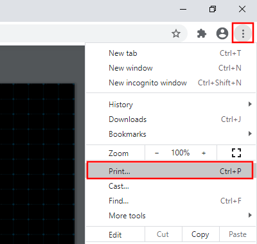Select New tab menu entry
The height and width of the screenshot is (244, 257).
[x=171, y=53]
